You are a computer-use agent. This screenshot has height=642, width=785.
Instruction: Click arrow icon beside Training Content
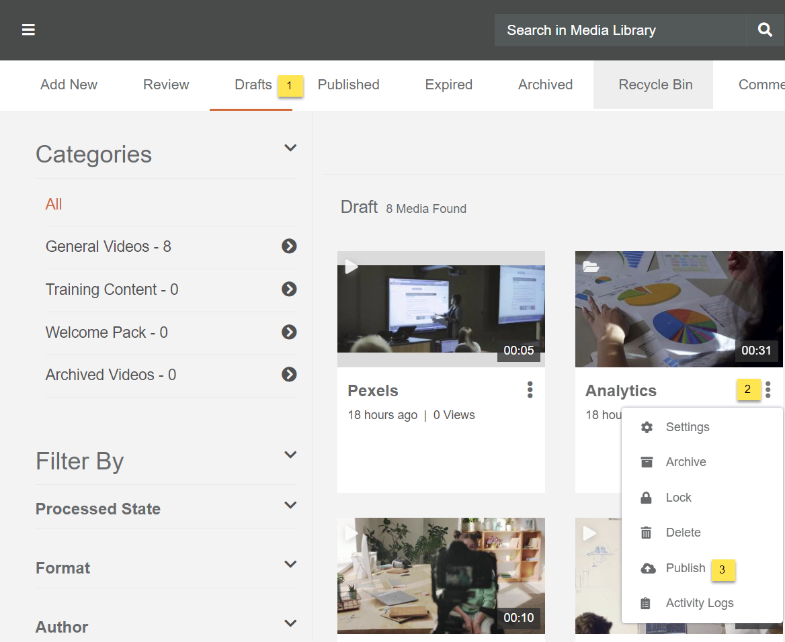click(x=289, y=289)
